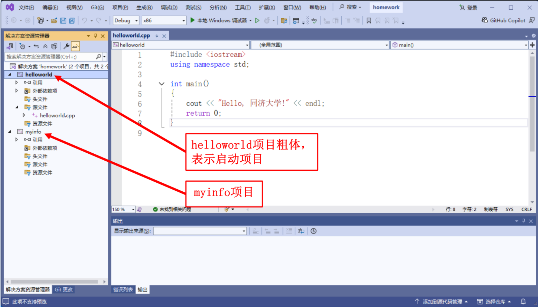This screenshot has width=538, height=307.
Task: Click the properties wrench icon in Solution Explorer
Action: click(66, 46)
